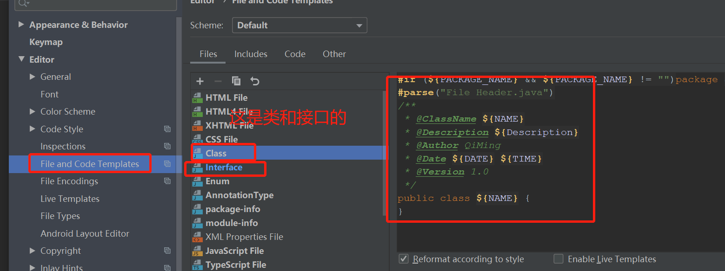Viewport: 725px width, 271px height.
Task: Remove selected template using the minus icon
Action: point(218,81)
